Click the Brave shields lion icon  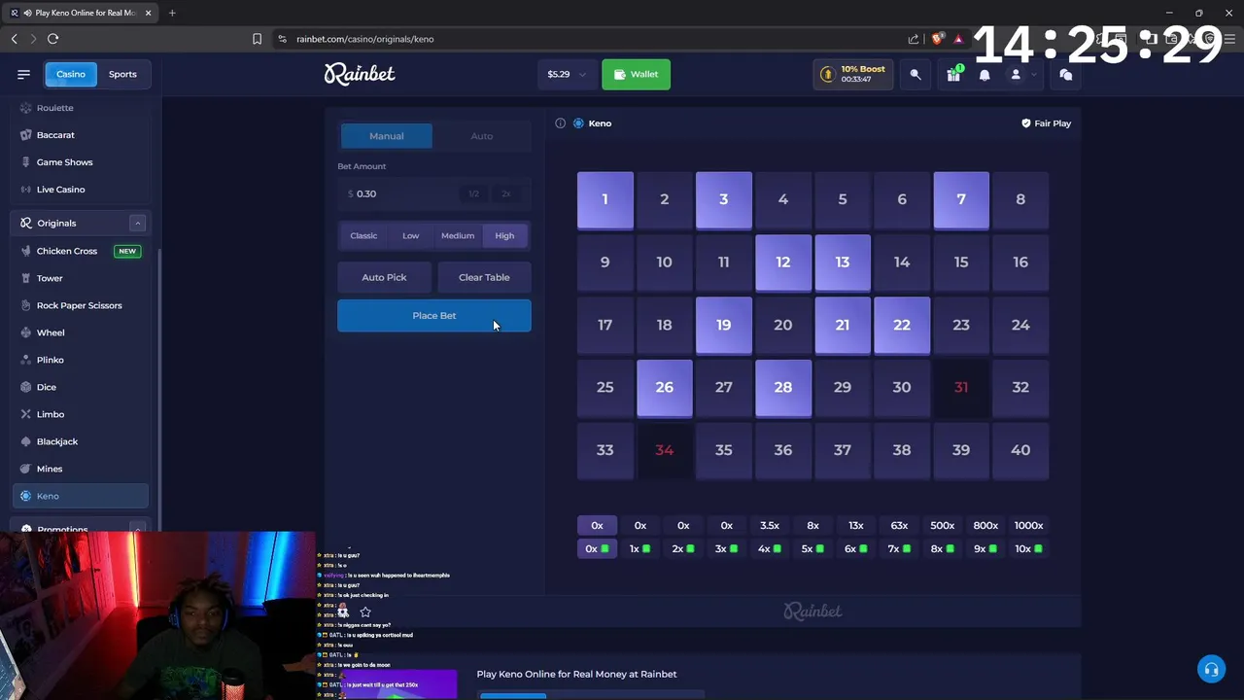937,39
